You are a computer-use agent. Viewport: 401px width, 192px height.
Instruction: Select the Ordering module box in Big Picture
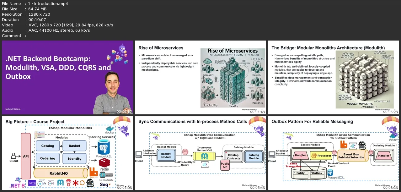click(x=48, y=158)
